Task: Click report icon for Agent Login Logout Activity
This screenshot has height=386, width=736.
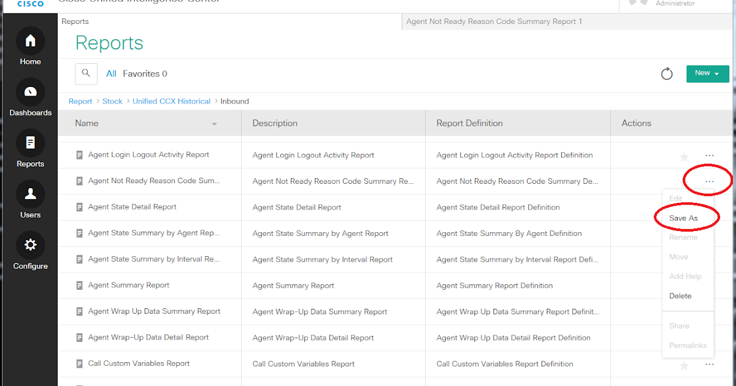Action: 79,155
